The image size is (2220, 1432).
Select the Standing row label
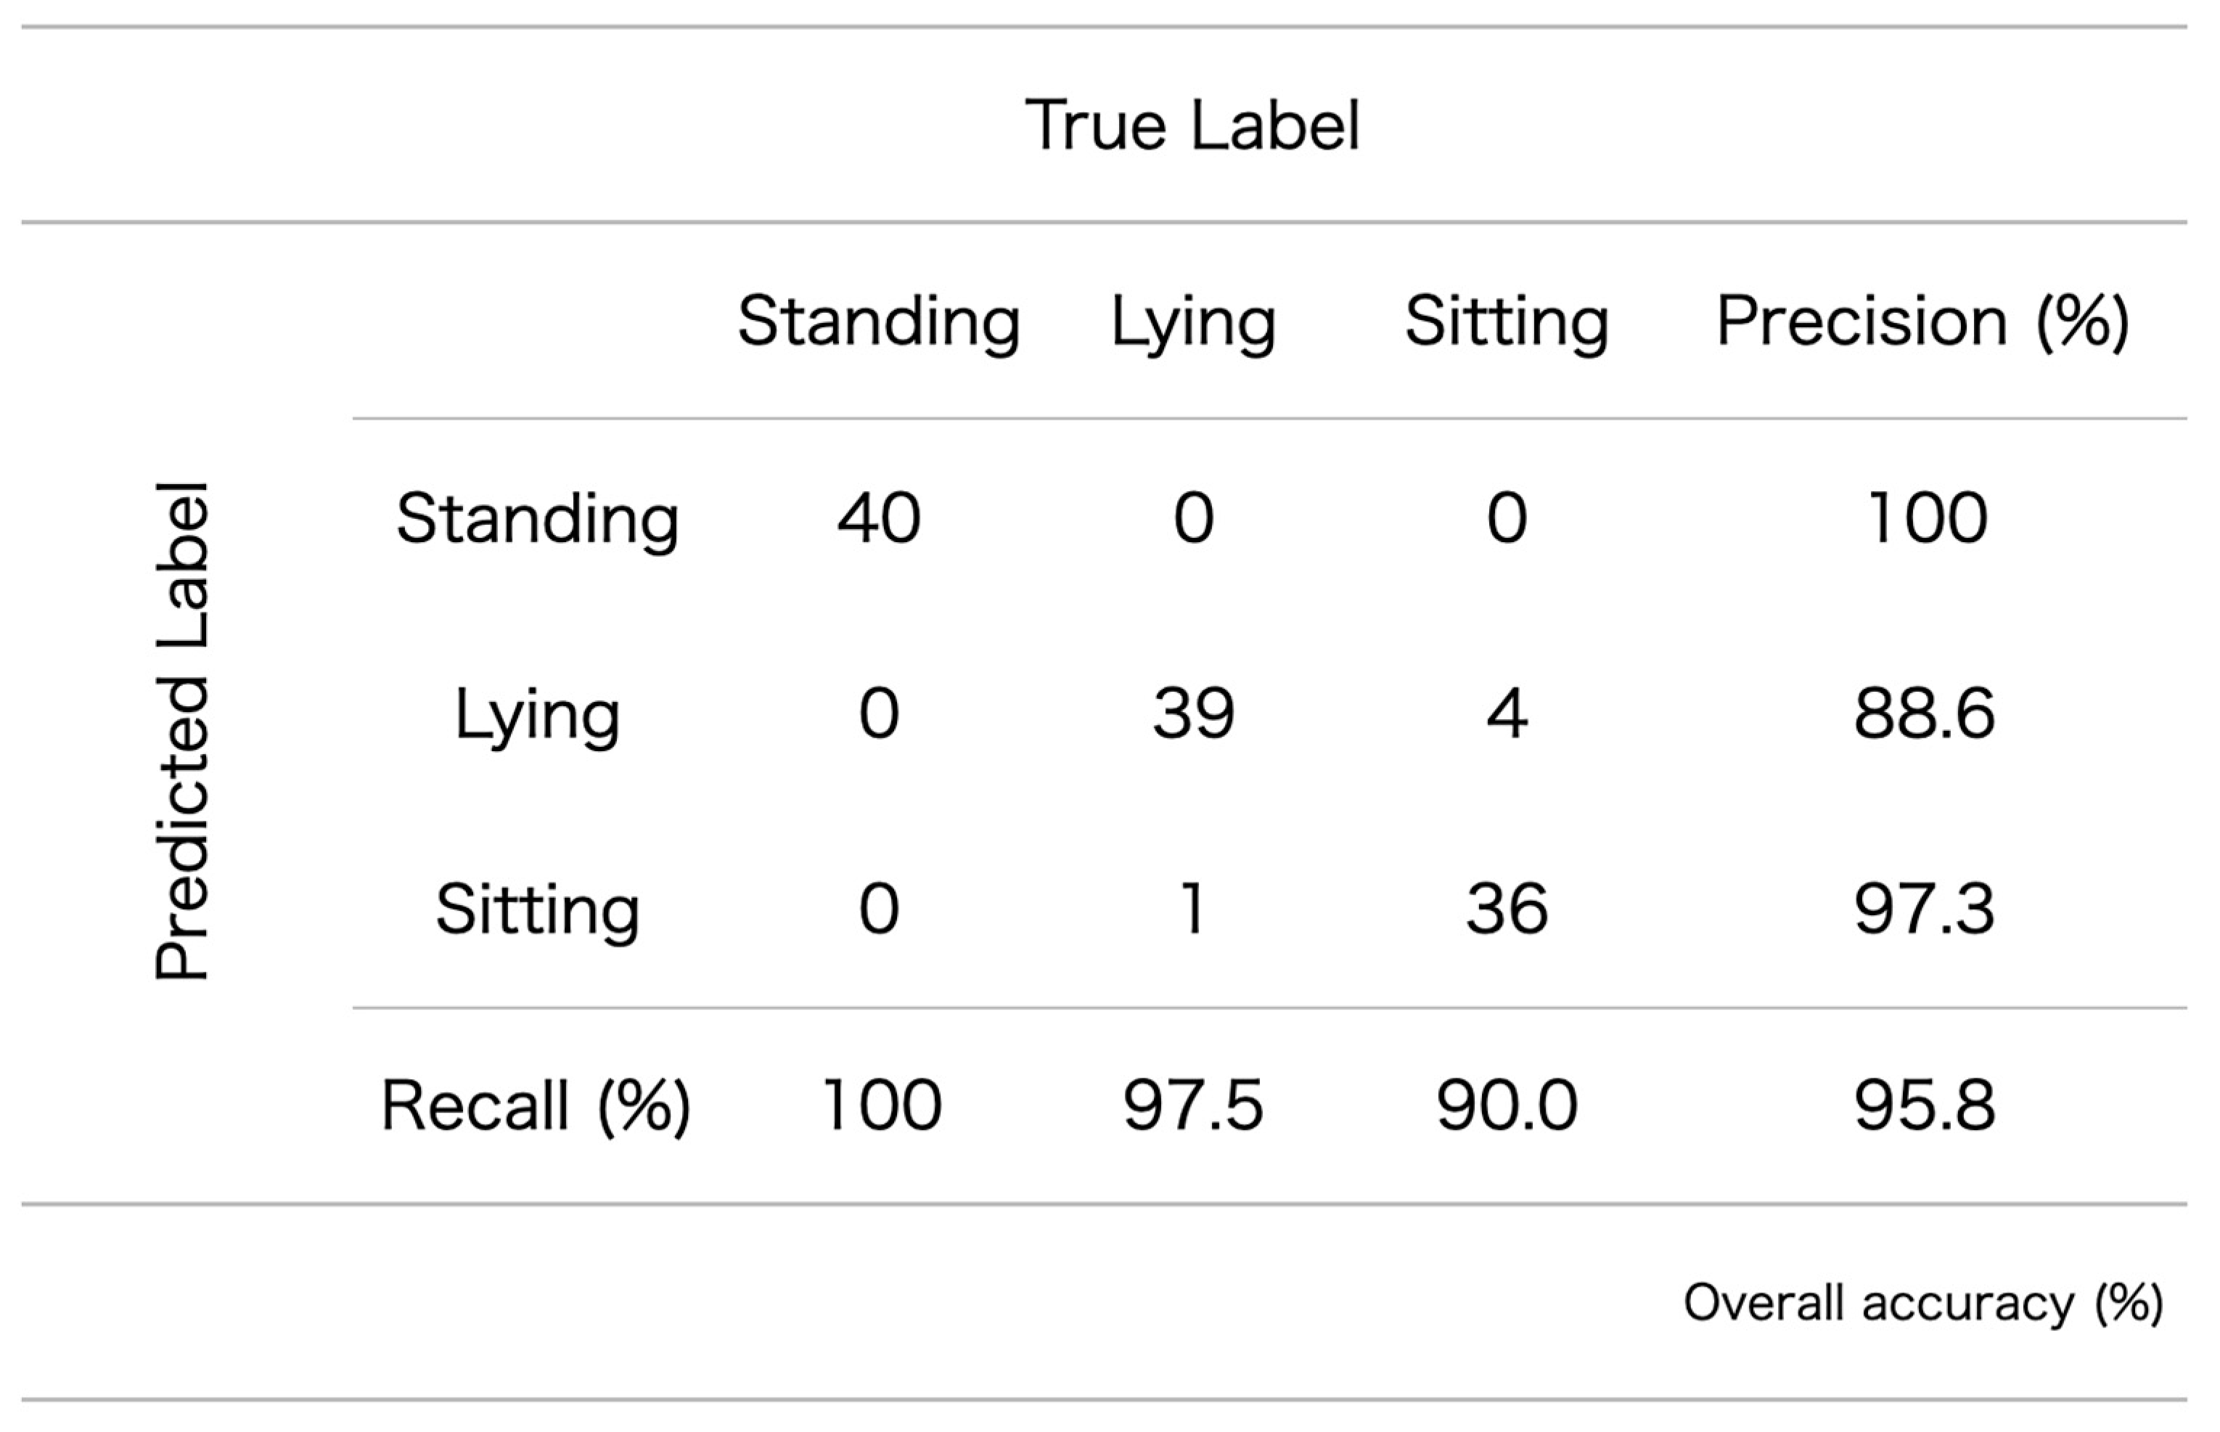click(x=537, y=518)
